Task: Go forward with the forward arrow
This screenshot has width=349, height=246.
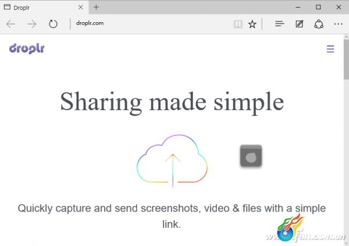Action: [32, 24]
